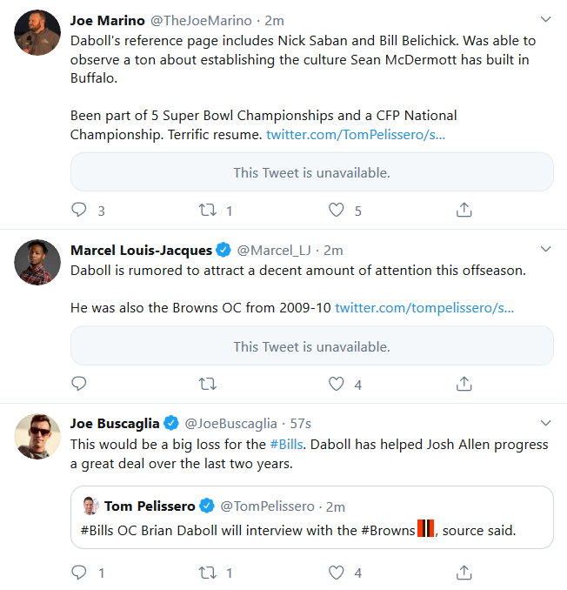This screenshot has width=567, height=590.
Task: Follow the twitter.com/tompelissero link in Marcel's tweet
Action: 424,308
